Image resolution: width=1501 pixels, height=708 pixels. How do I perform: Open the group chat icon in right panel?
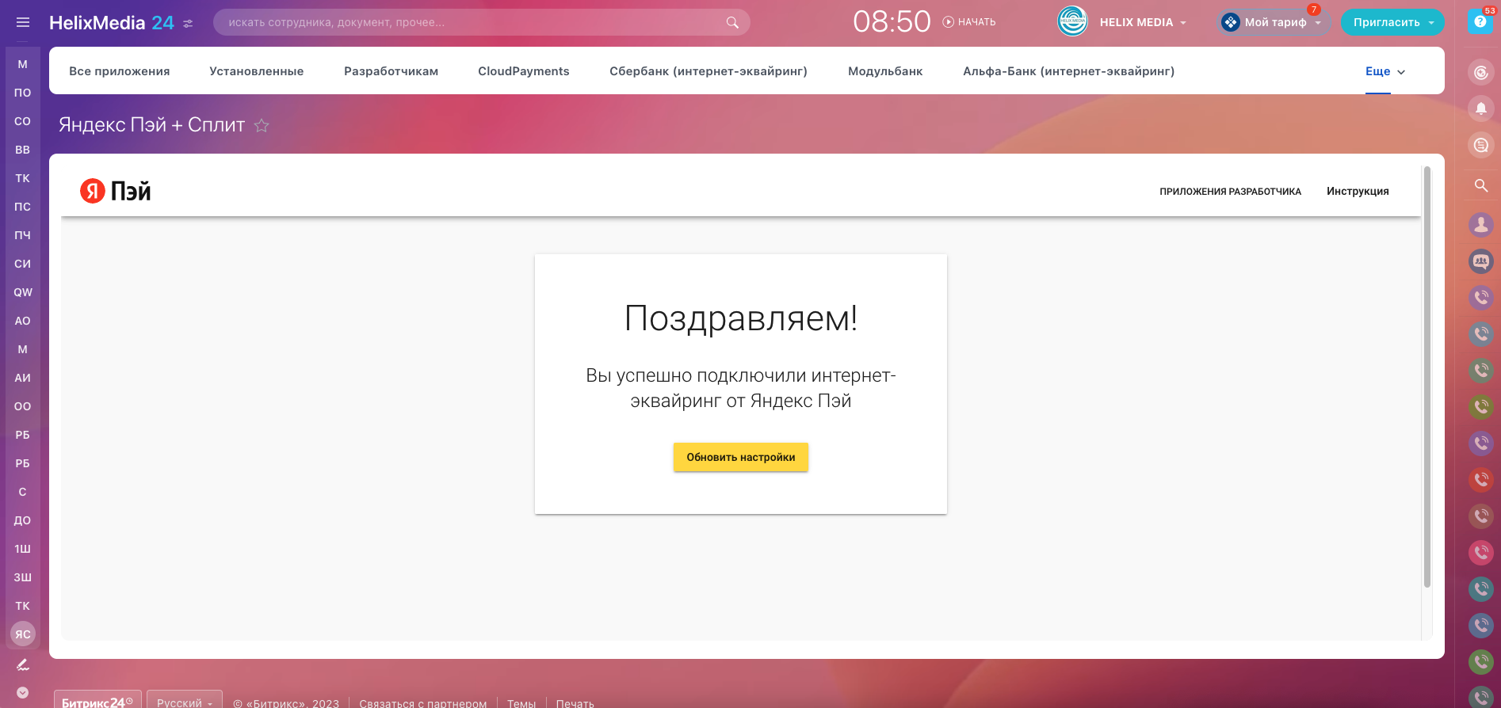(1480, 261)
